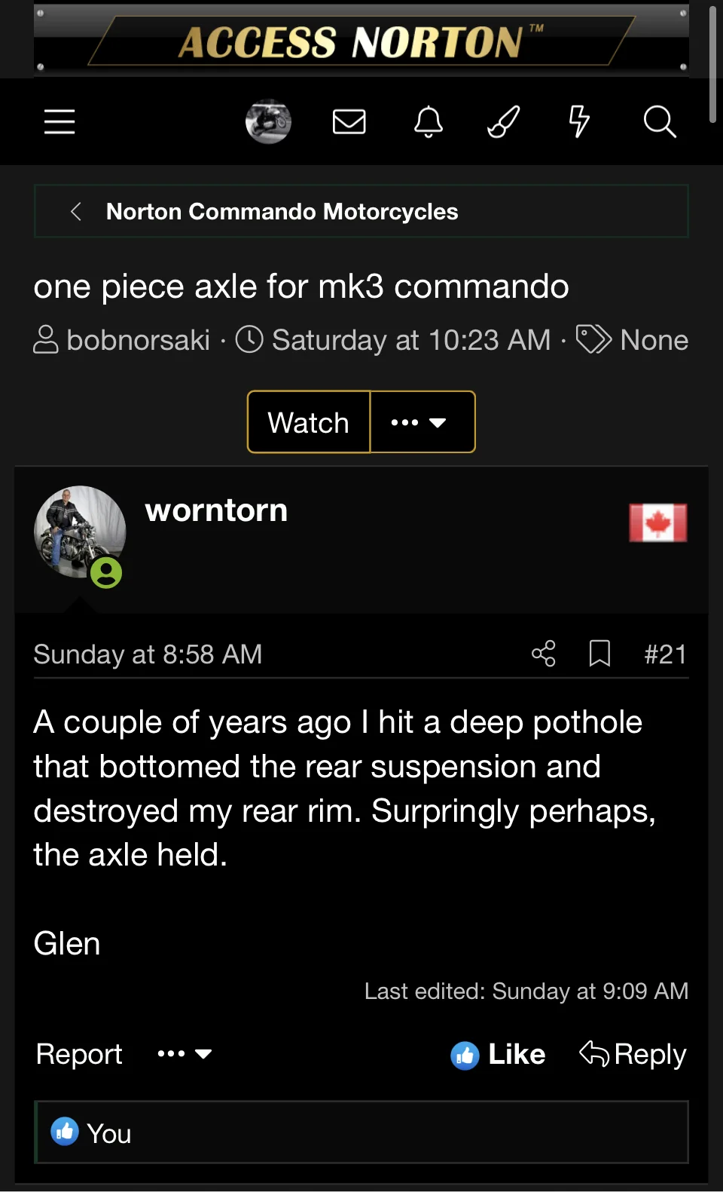Screen dimensions: 723x1192
Task: Go back to Norton Commando Motorcycles forum
Action: point(282,212)
